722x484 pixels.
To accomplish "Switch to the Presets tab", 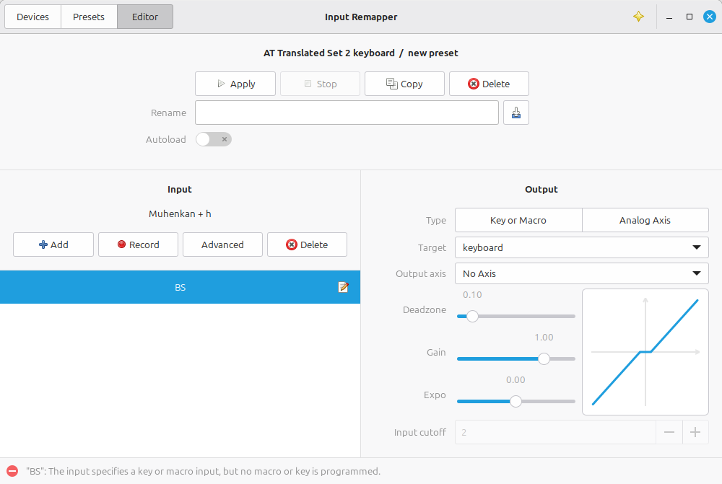I will [x=89, y=17].
